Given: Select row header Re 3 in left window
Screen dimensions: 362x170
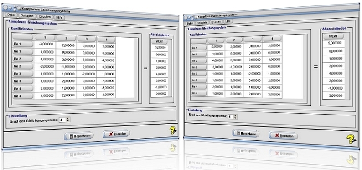Looking at the screenshot, I should point(22,74).
